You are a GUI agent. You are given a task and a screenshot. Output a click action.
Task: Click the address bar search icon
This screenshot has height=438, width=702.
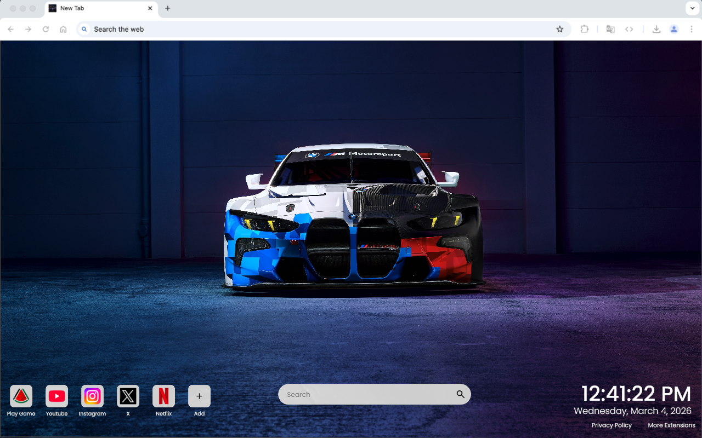pyautogui.click(x=84, y=29)
